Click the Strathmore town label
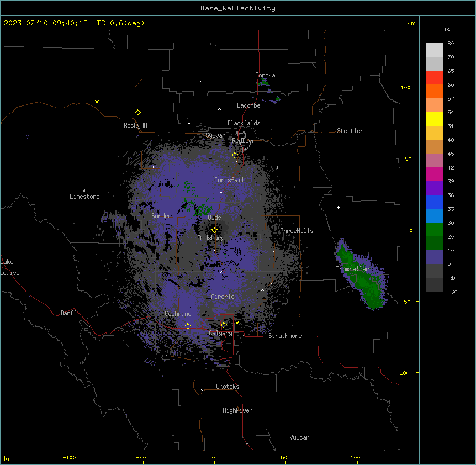This screenshot has height=465, width=476. click(x=285, y=336)
